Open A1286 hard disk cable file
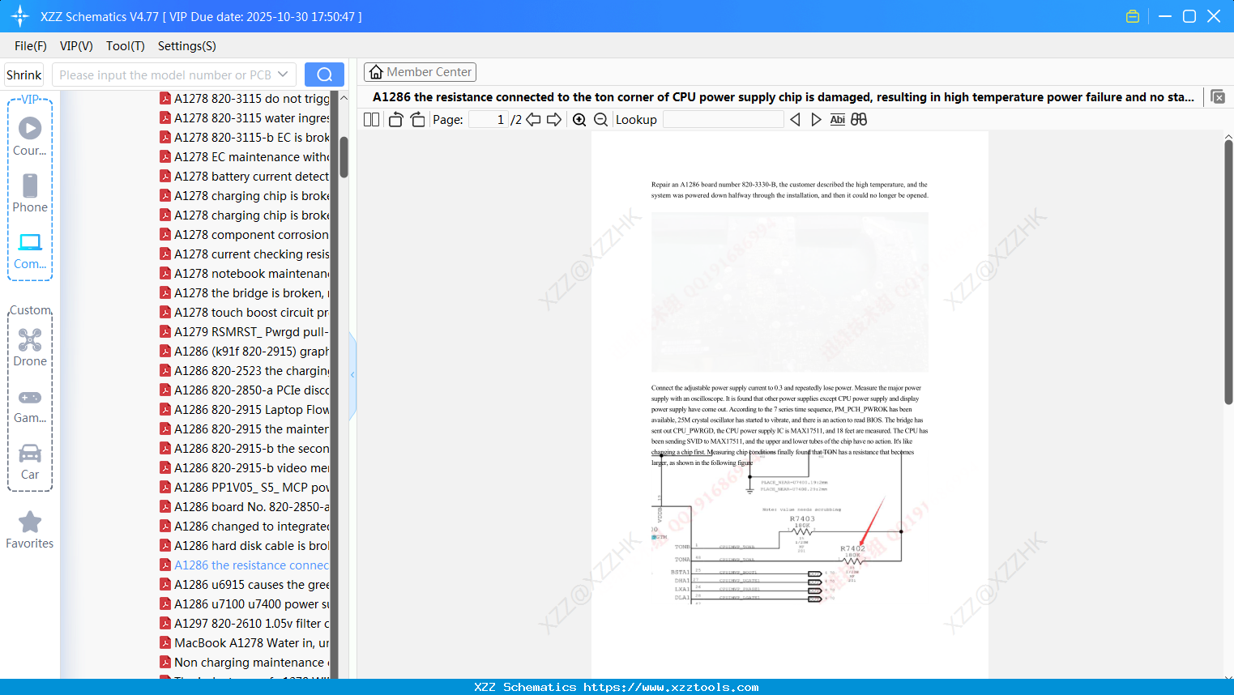Image resolution: width=1234 pixels, height=695 pixels. coord(245,546)
